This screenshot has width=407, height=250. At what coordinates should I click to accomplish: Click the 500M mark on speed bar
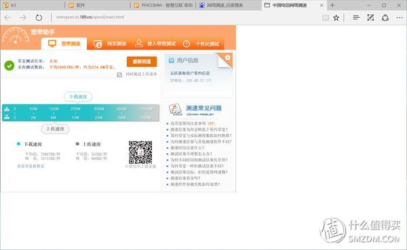[98, 108]
